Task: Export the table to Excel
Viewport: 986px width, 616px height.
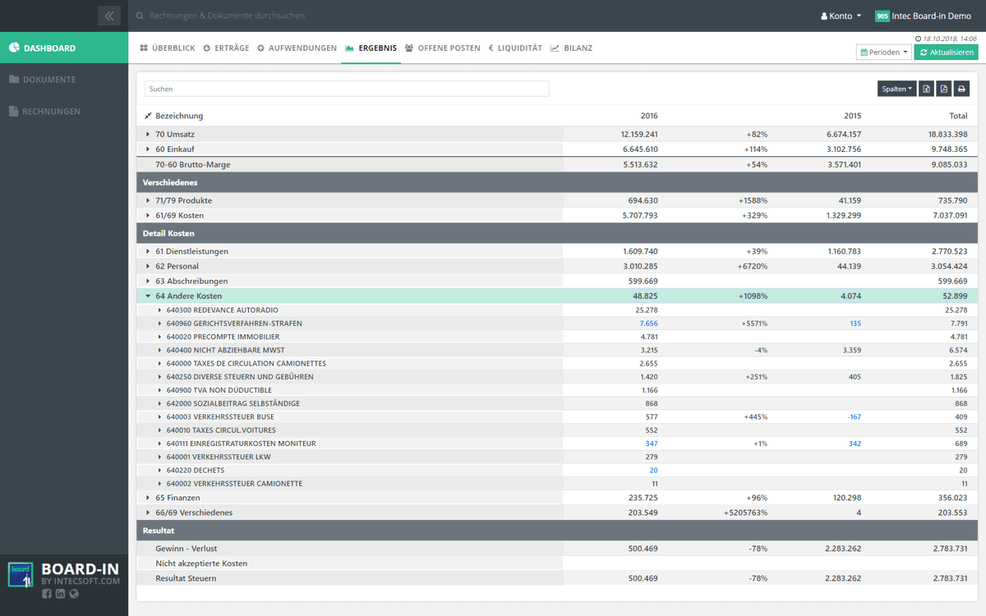Action: coord(926,89)
